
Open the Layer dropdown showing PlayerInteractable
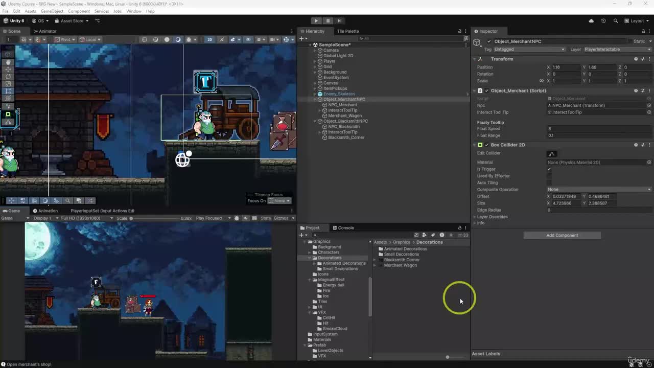pyautogui.click(x=617, y=50)
